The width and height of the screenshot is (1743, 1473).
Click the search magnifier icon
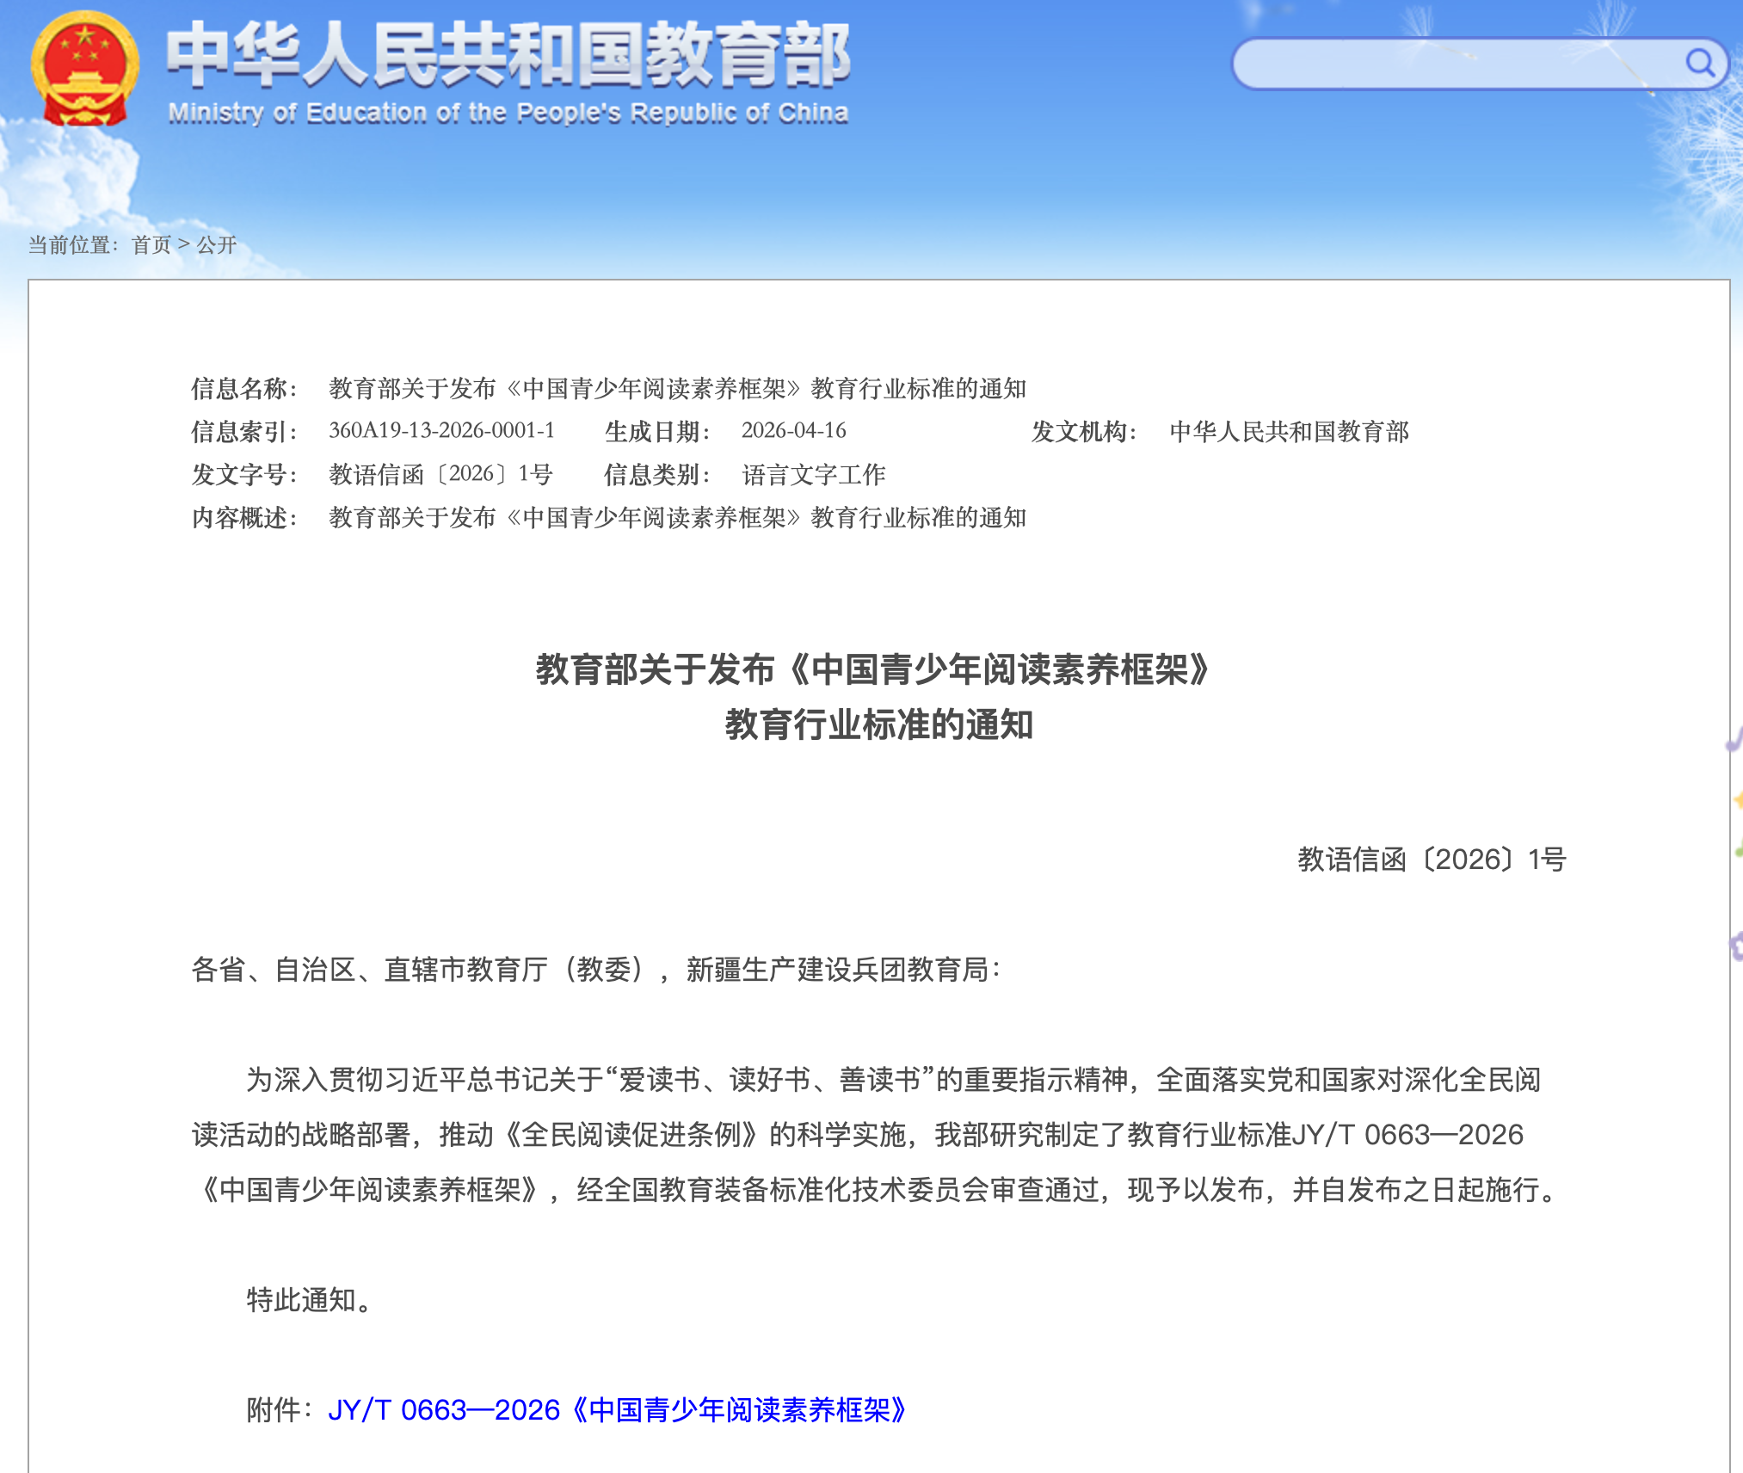click(x=1698, y=63)
